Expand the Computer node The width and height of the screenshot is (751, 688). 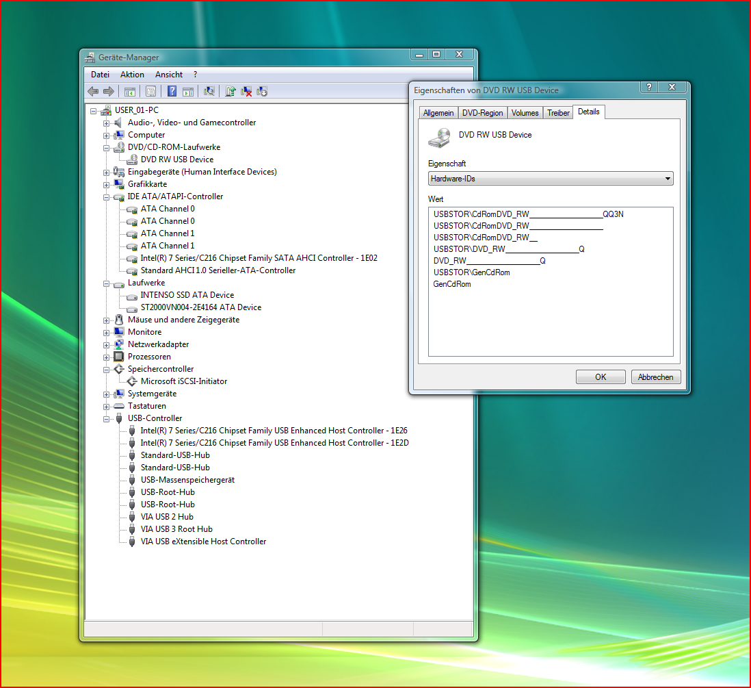[106, 136]
